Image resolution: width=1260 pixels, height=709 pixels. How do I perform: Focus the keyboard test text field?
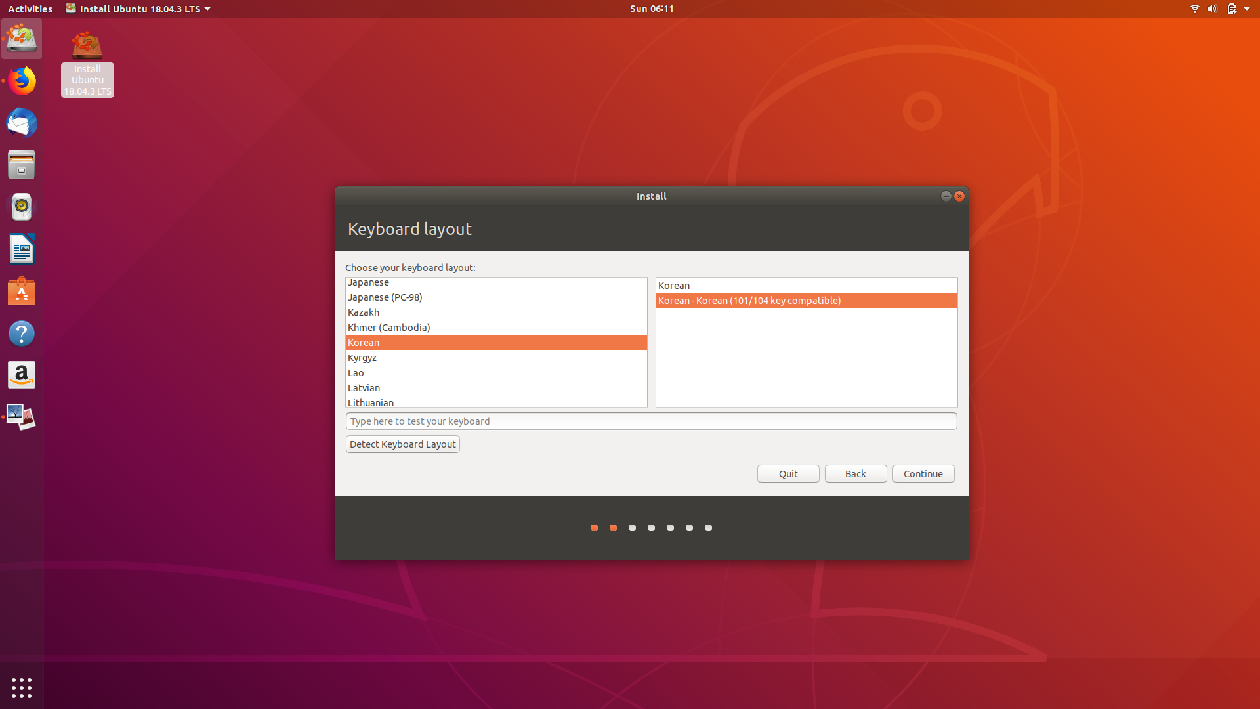(651, 421)
